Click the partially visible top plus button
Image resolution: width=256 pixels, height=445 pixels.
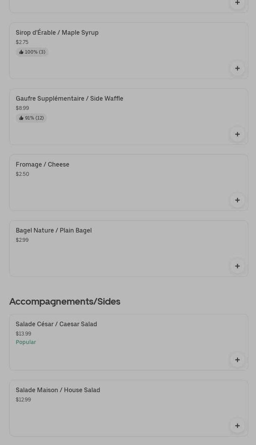[x=237, y=3]
